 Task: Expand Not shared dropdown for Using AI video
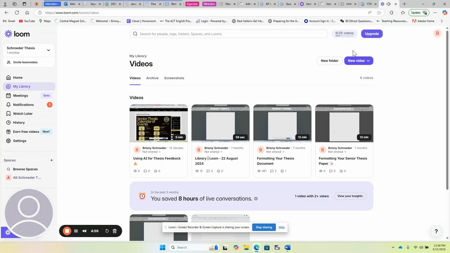point(152,152)
